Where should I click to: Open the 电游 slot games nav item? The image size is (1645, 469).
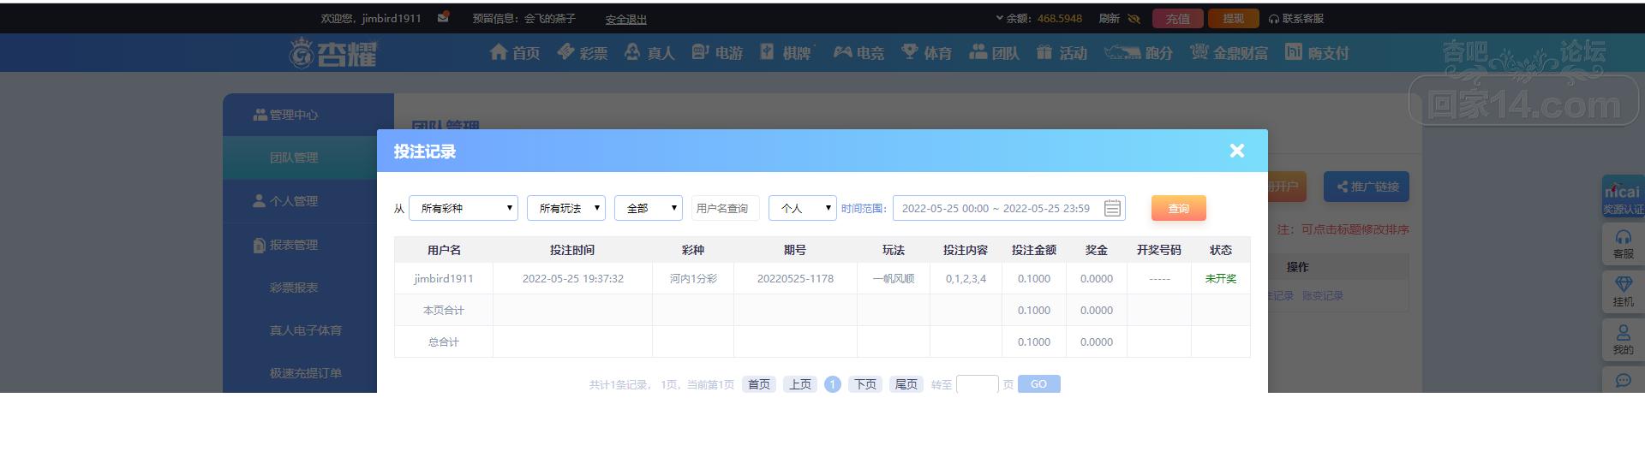pos(717,53)
